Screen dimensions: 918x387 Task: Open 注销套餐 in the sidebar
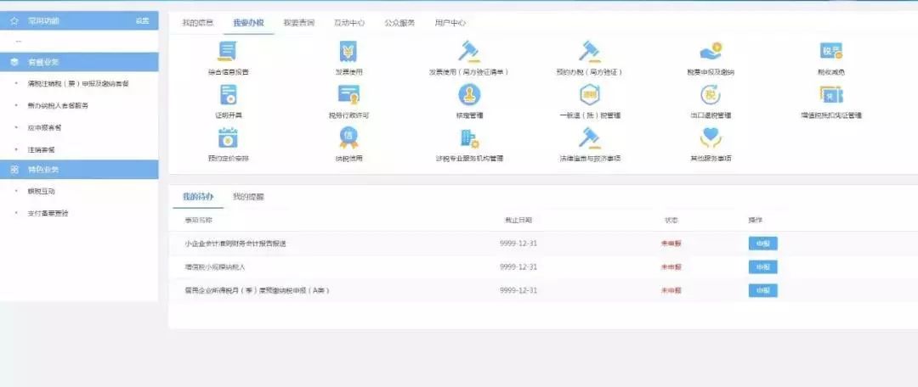click(41, 149)
